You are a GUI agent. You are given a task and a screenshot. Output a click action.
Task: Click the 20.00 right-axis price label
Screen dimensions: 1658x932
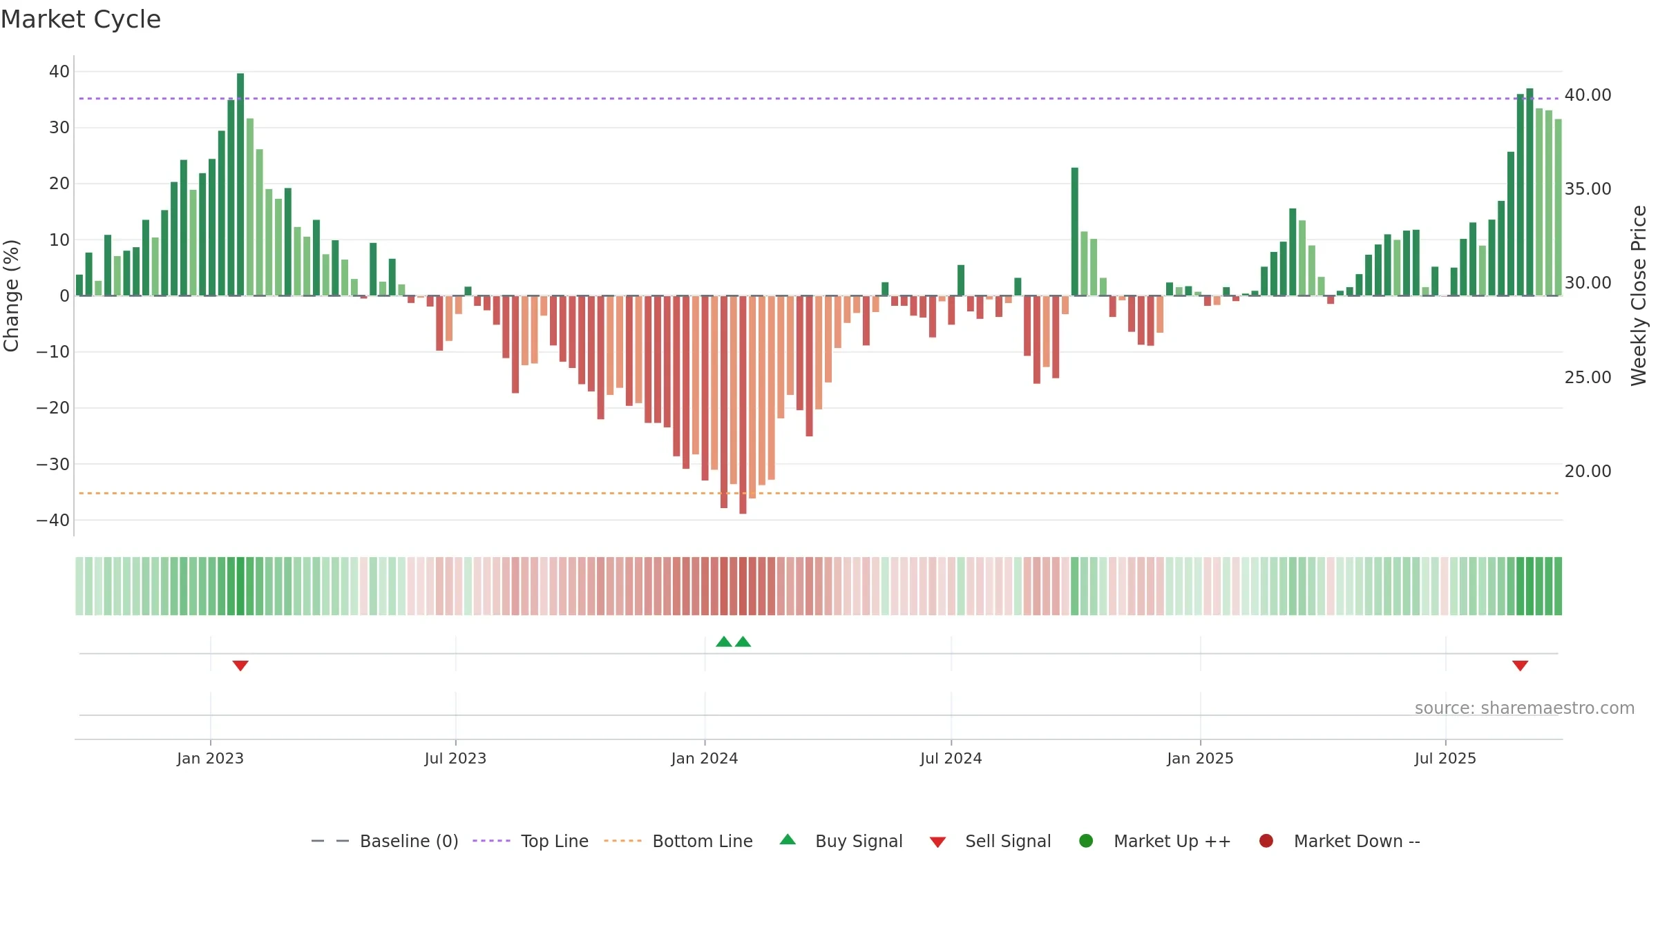click(1588, 472)
